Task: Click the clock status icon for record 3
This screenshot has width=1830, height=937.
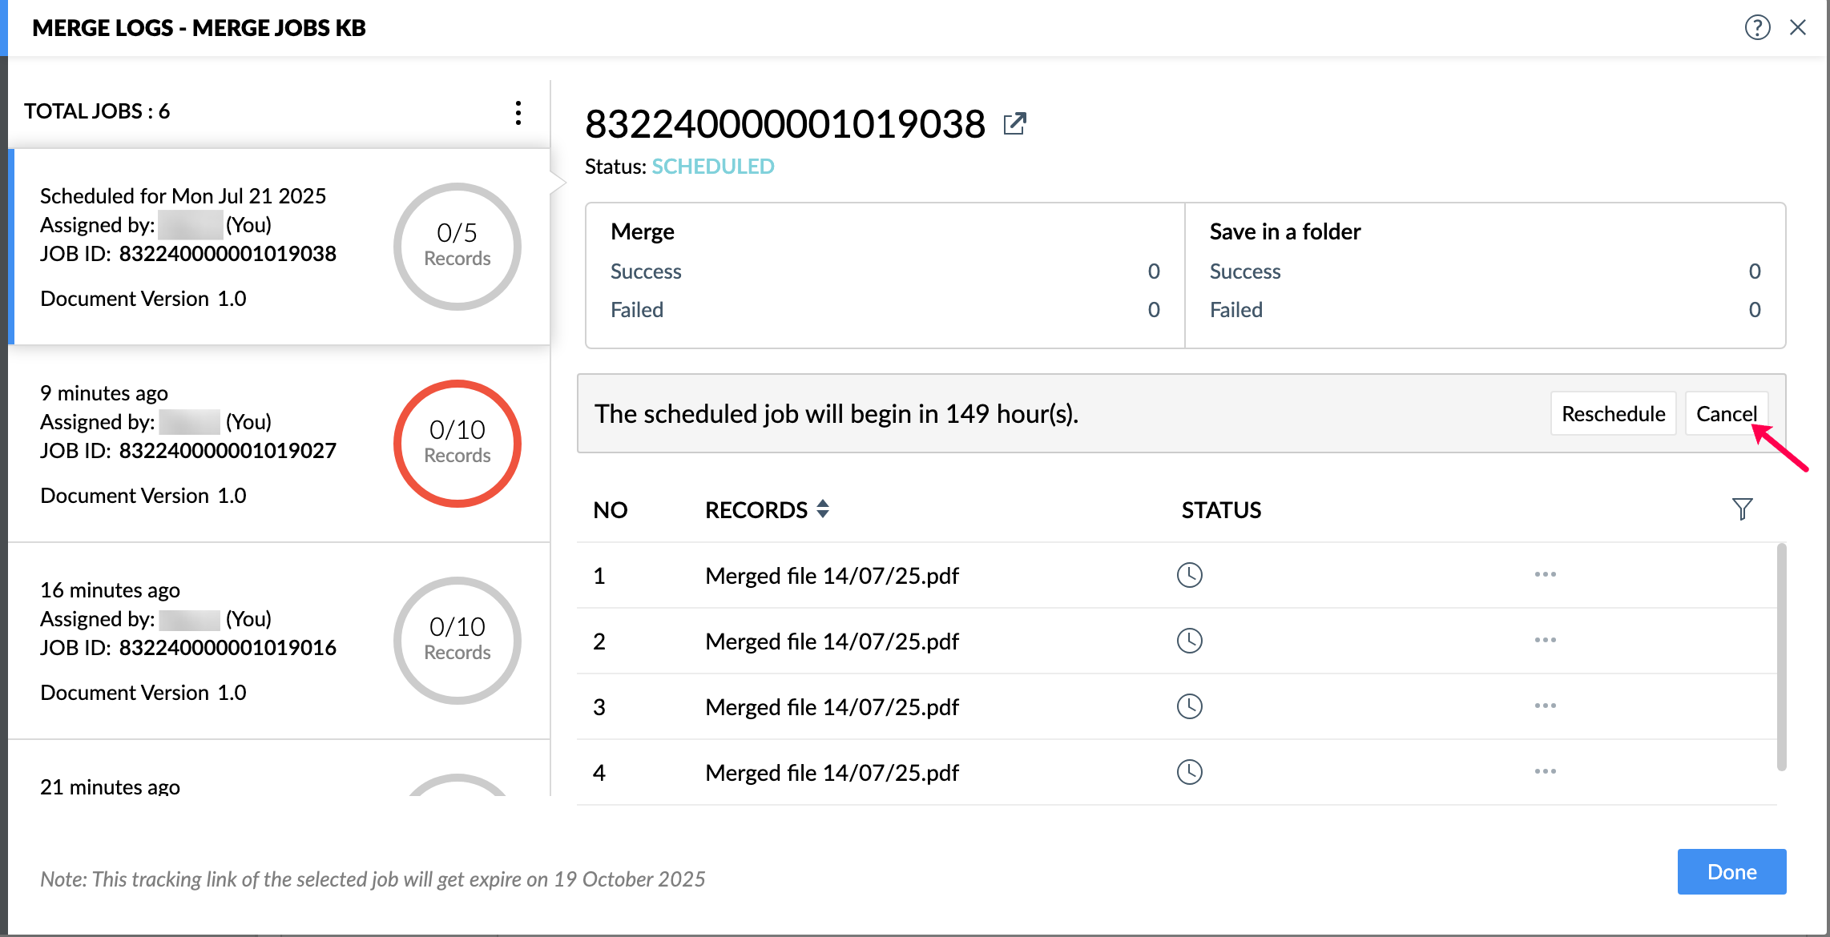Action: 1189,706
